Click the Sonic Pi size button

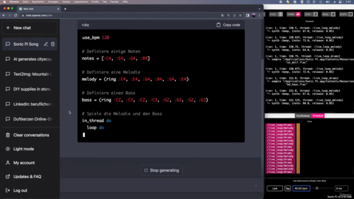(276, 14)
